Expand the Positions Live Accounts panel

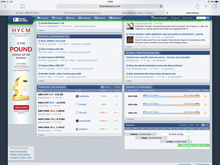(x=130, y=119)
